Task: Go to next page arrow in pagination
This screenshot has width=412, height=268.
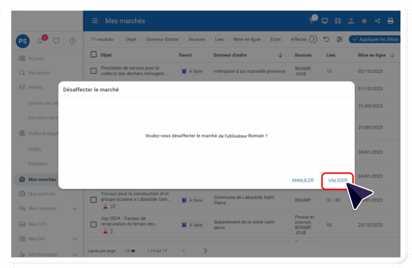Action: (205, 251)
